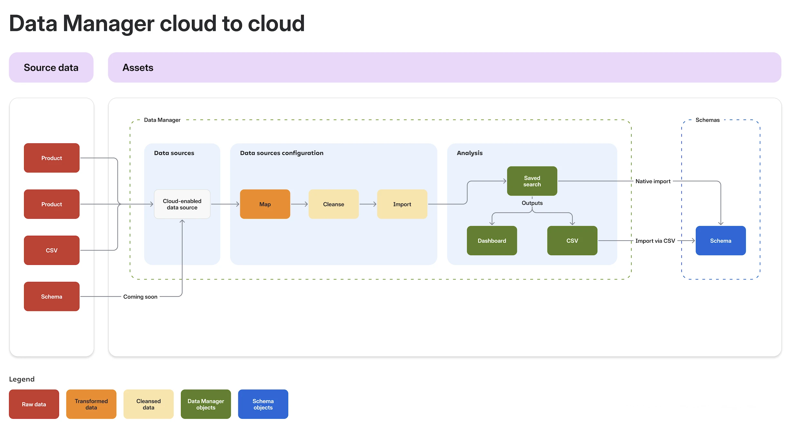Click the "Data sources configuration" heading
The image size is (790, 422).
(282, 153)
